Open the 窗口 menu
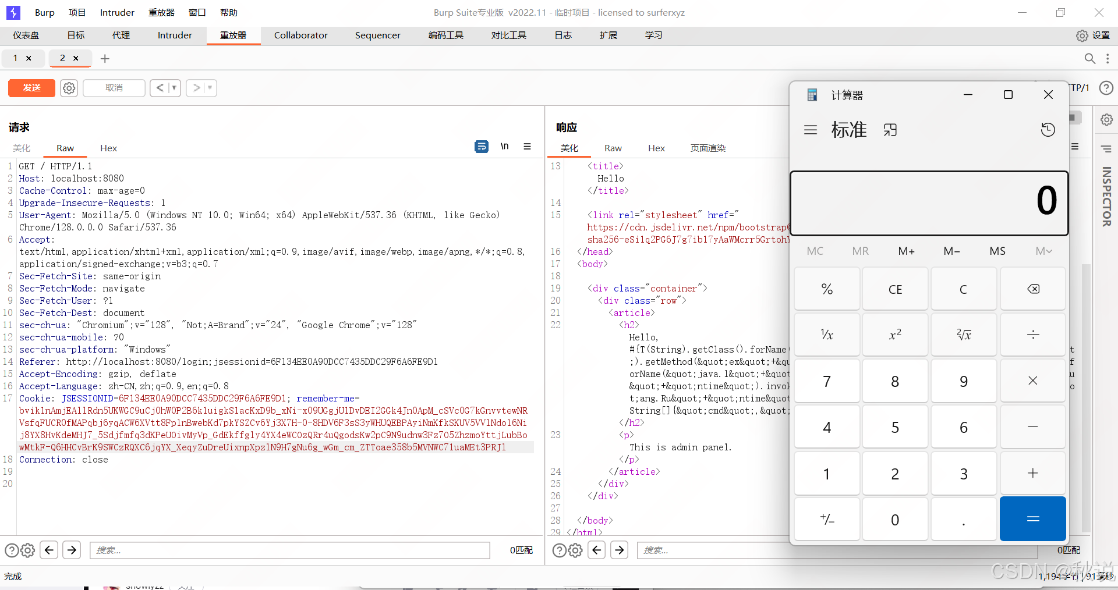The height and width of the screenshot is (590, 1118). click(x=197, y=12)
